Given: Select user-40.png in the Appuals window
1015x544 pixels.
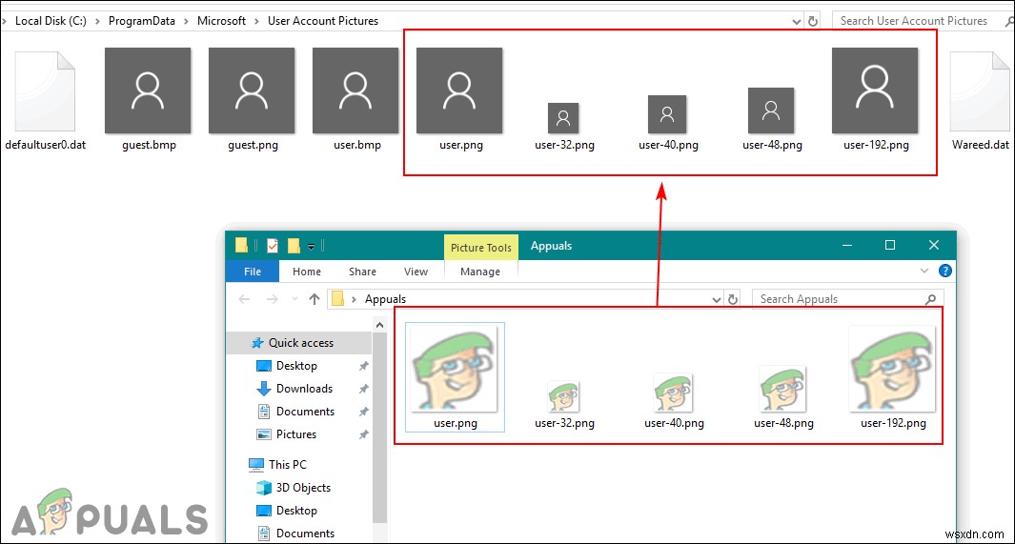Looking at the screenshot, I should (x=673, y=401).
